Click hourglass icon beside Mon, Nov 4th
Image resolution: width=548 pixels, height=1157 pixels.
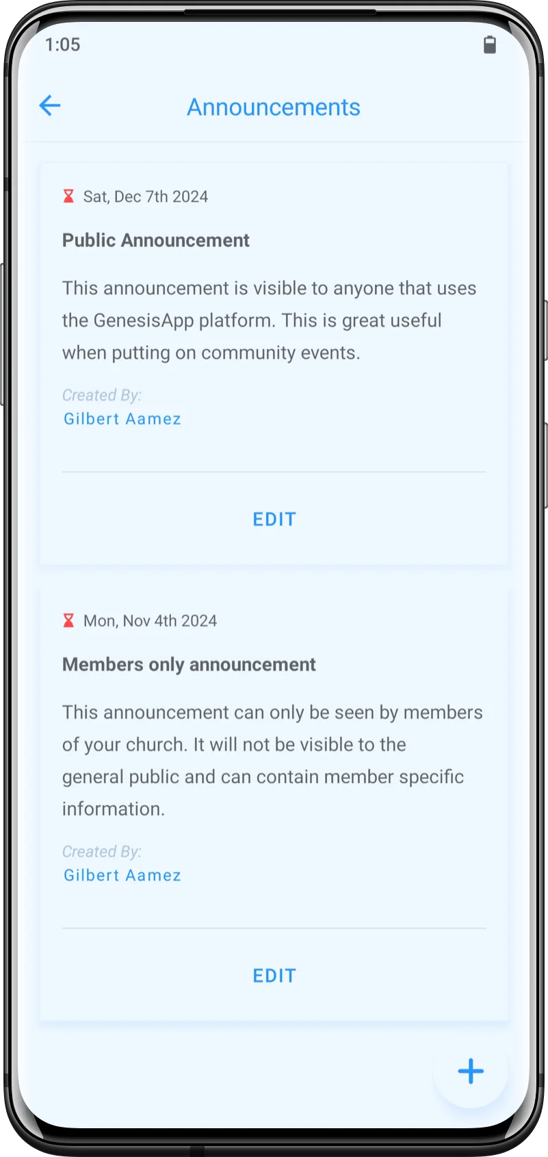[68, 621]
